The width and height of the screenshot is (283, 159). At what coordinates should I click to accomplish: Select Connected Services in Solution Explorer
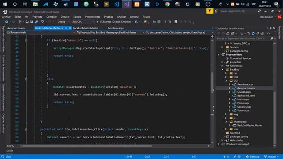241,58
